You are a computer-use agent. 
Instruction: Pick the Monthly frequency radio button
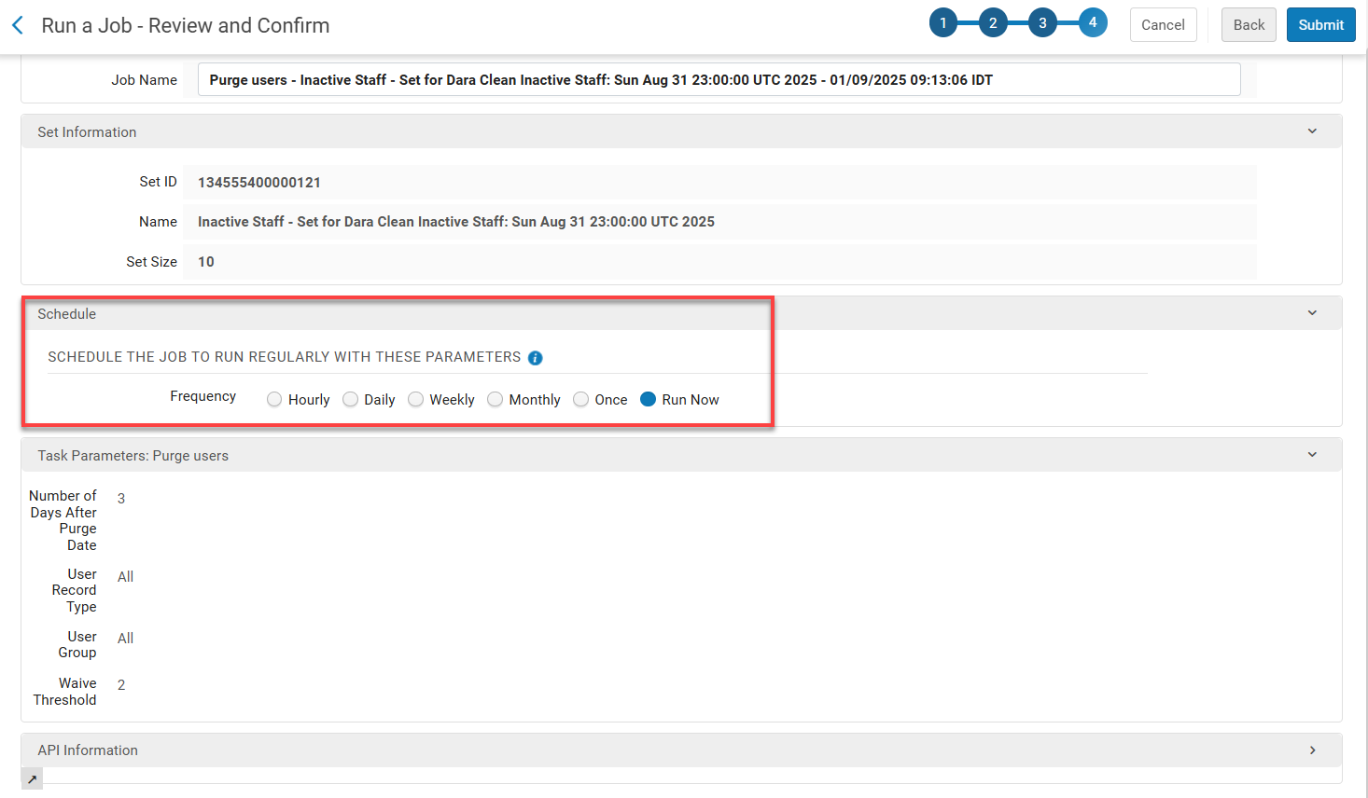tap(496, 400)
